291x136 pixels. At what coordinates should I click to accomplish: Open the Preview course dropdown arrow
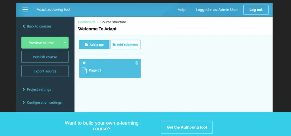(65, 43)
